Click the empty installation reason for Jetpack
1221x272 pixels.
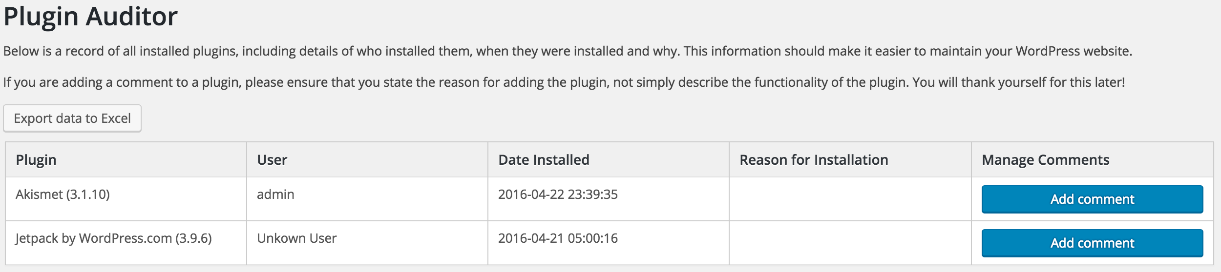click(x=850, y=243)
